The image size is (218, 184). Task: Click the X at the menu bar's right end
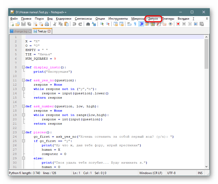pos(207,19)
